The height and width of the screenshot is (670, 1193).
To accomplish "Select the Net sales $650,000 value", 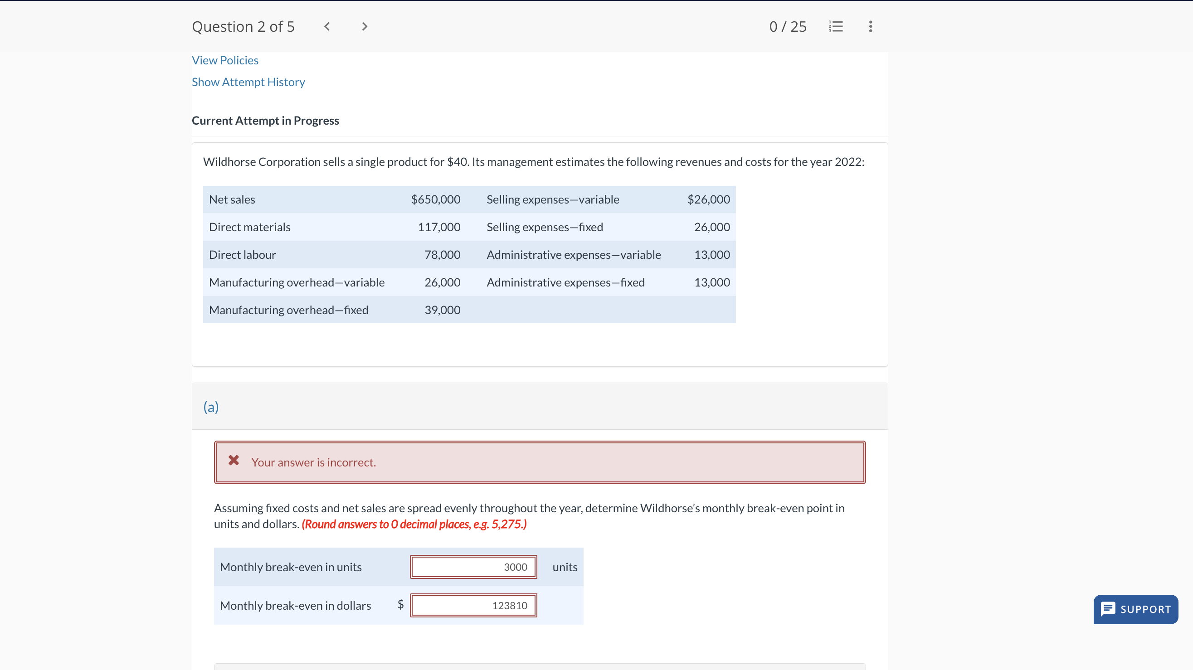I will coord(435,199).
